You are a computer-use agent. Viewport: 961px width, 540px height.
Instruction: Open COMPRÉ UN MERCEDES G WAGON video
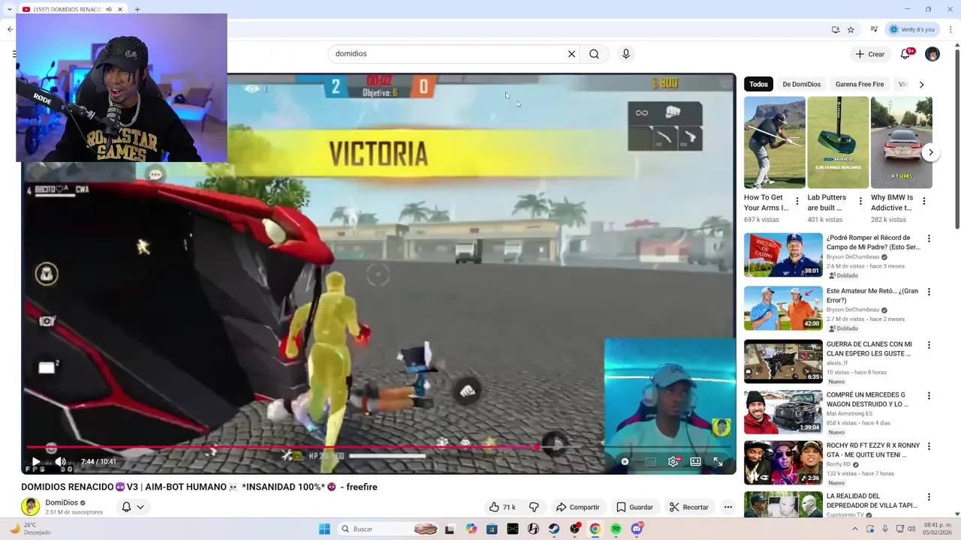[x=783, y=412]
